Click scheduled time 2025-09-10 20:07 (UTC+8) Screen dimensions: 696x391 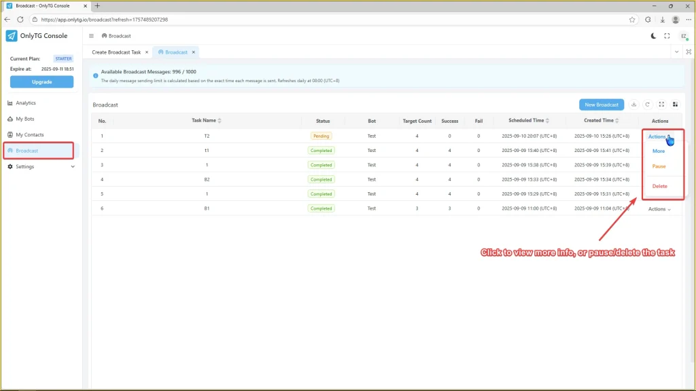click(529, 136)
